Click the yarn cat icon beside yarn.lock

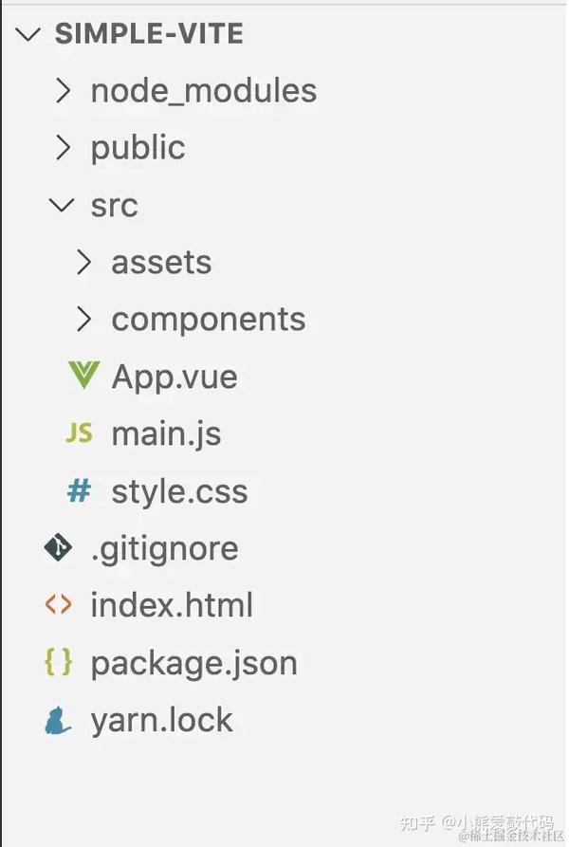point(58,720)
